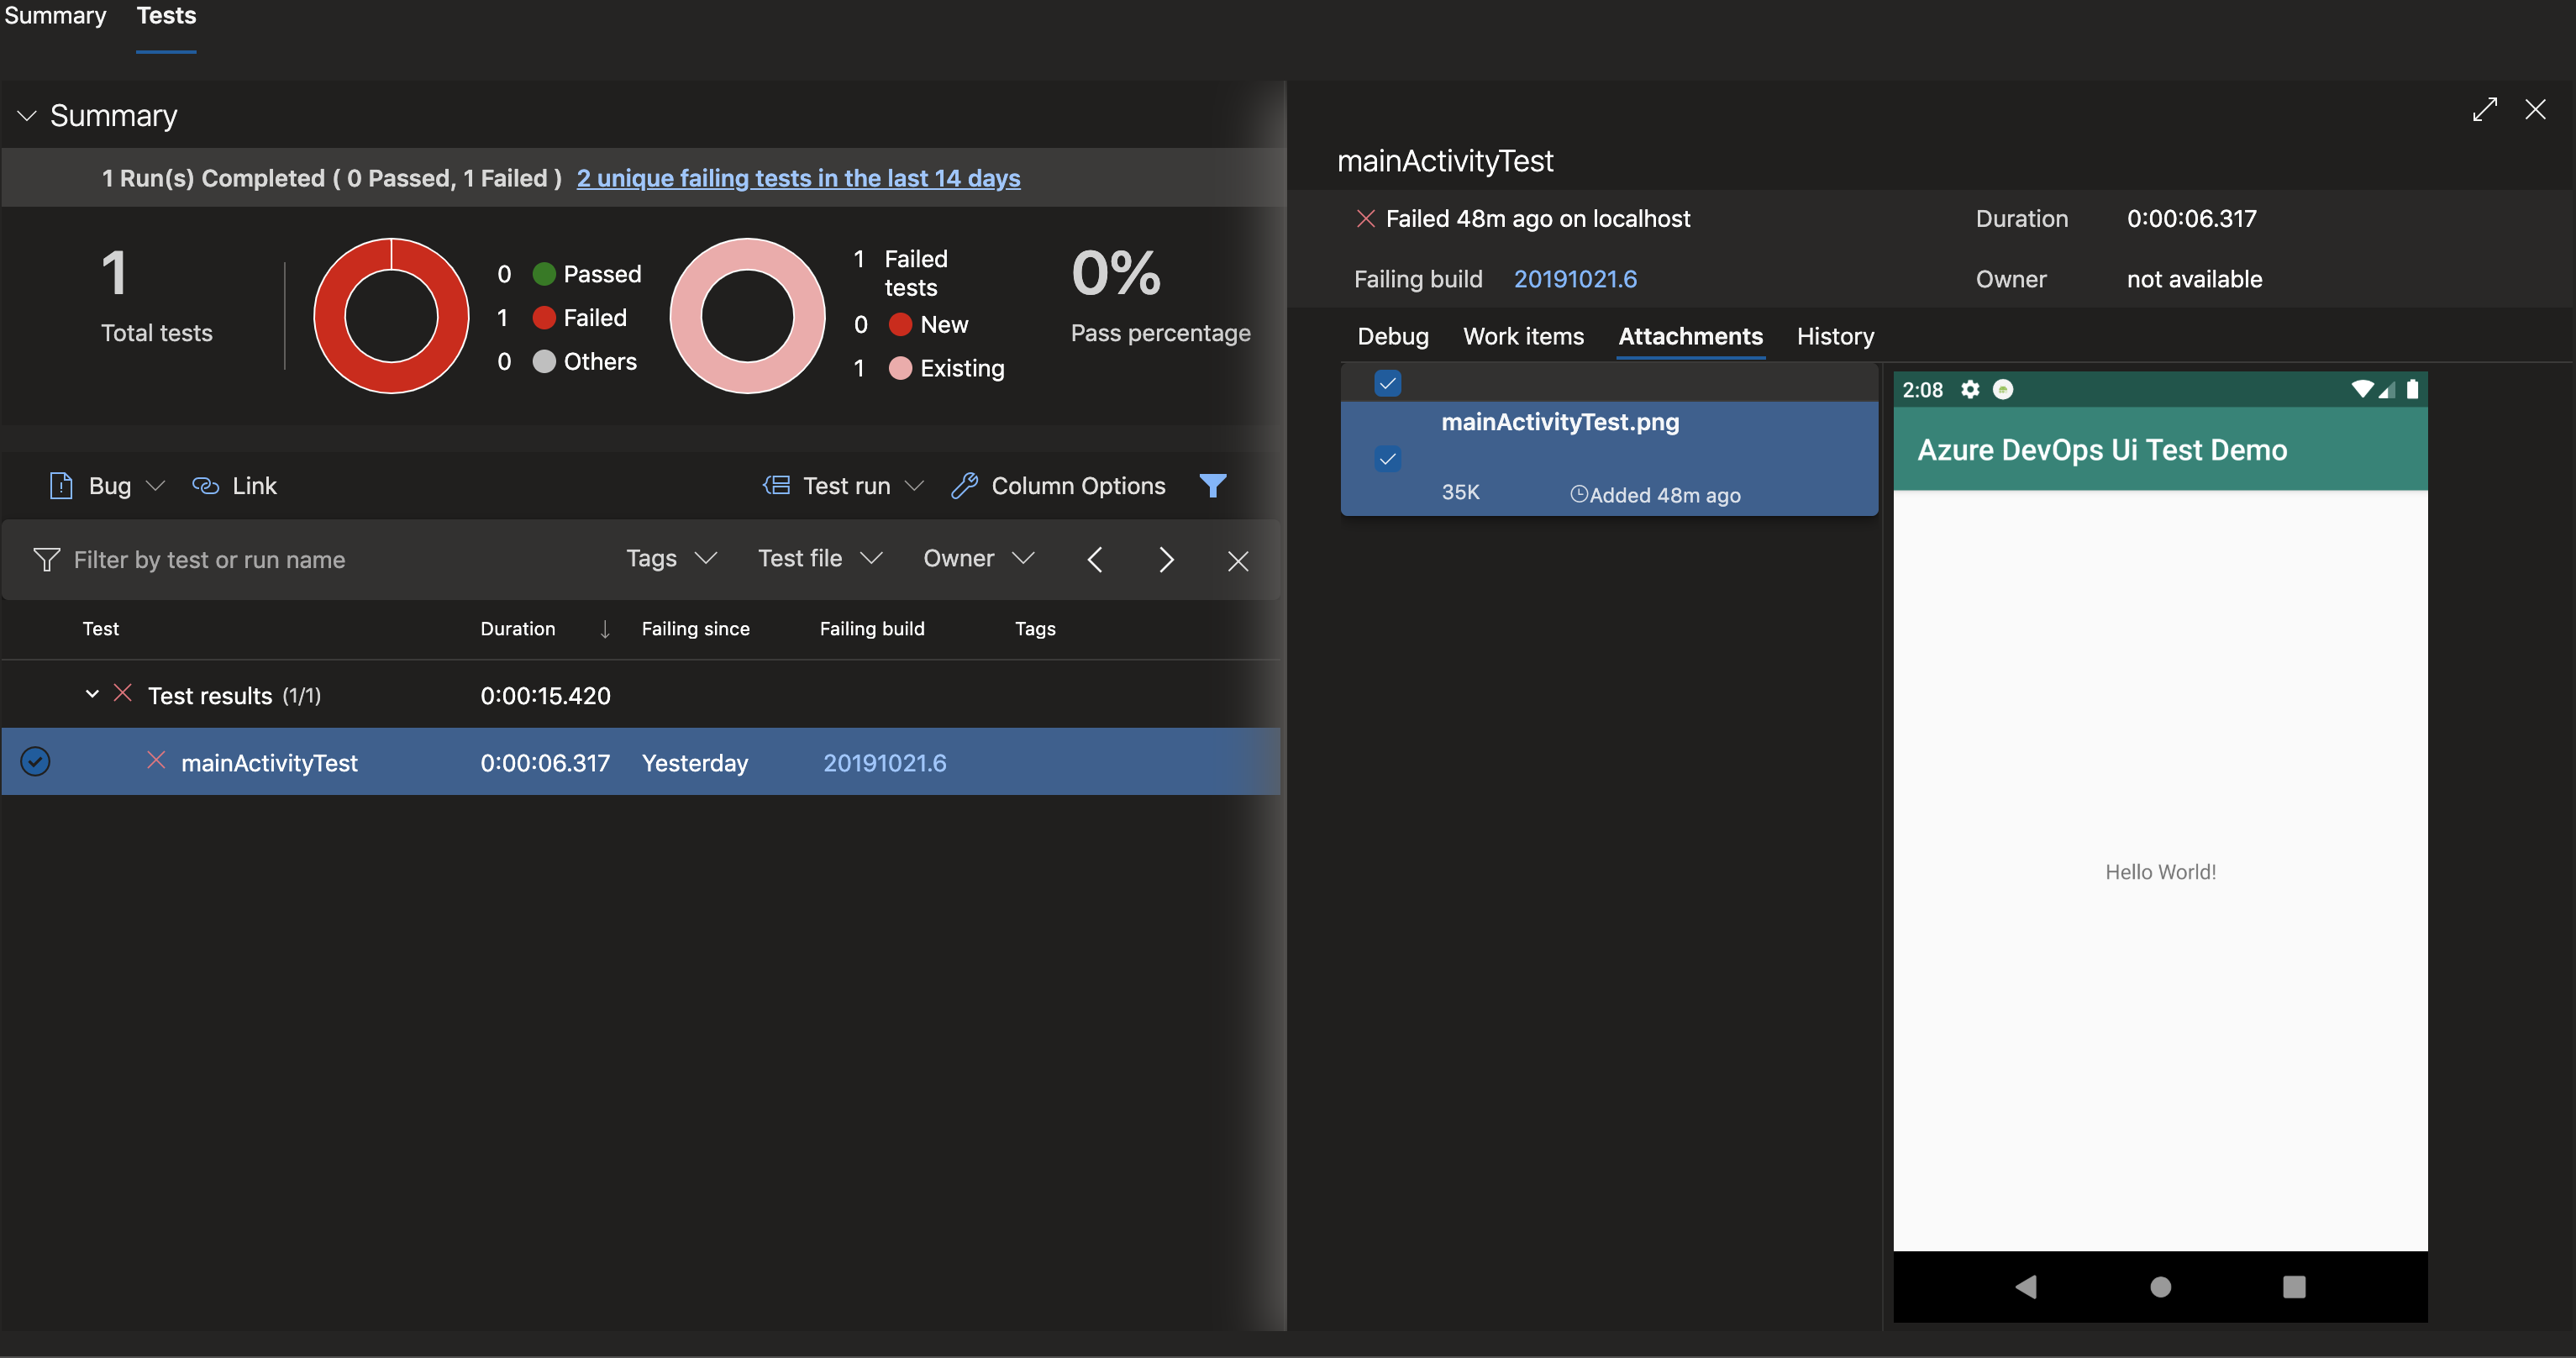Deselect the mainActivityTest row checkmark
The width and height of the screenshot is (2576, 1358).
click(35, 762)
